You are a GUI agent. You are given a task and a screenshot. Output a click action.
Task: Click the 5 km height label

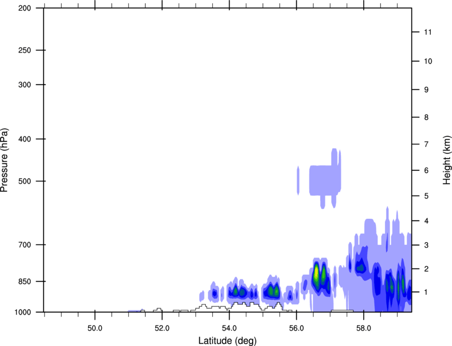coord(426,196)
